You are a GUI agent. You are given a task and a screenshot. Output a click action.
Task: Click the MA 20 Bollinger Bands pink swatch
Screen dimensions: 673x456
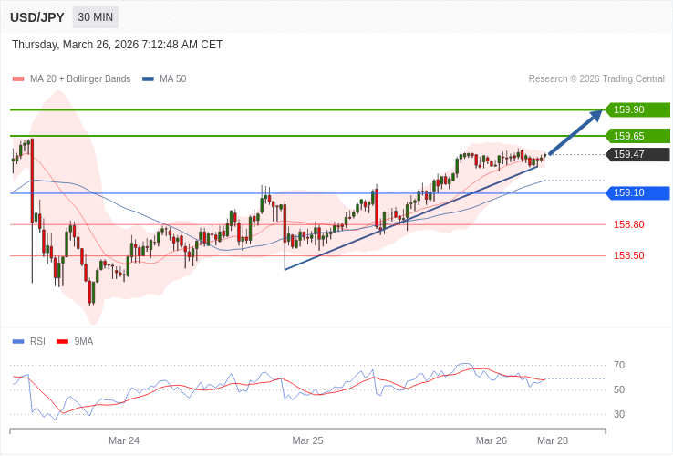pyautogui.click(x=18, y=79)
